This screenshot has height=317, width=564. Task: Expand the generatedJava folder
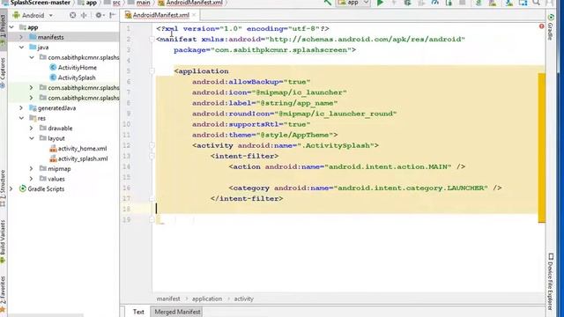(21, 107)
